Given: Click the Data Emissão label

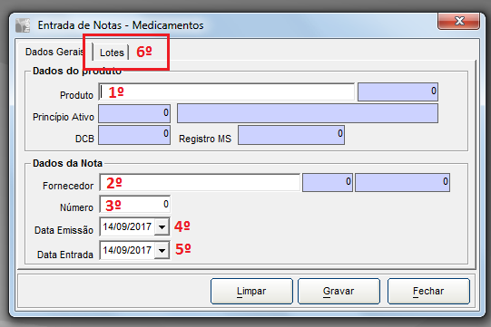Looking at the screenshot, I should coord(64,230).
